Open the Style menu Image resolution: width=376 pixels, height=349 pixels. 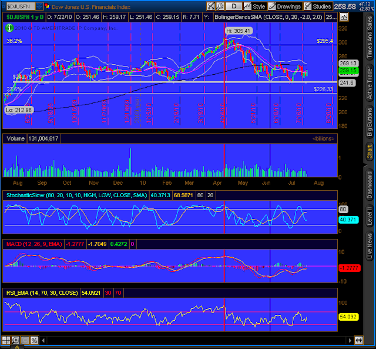[254, 6]
